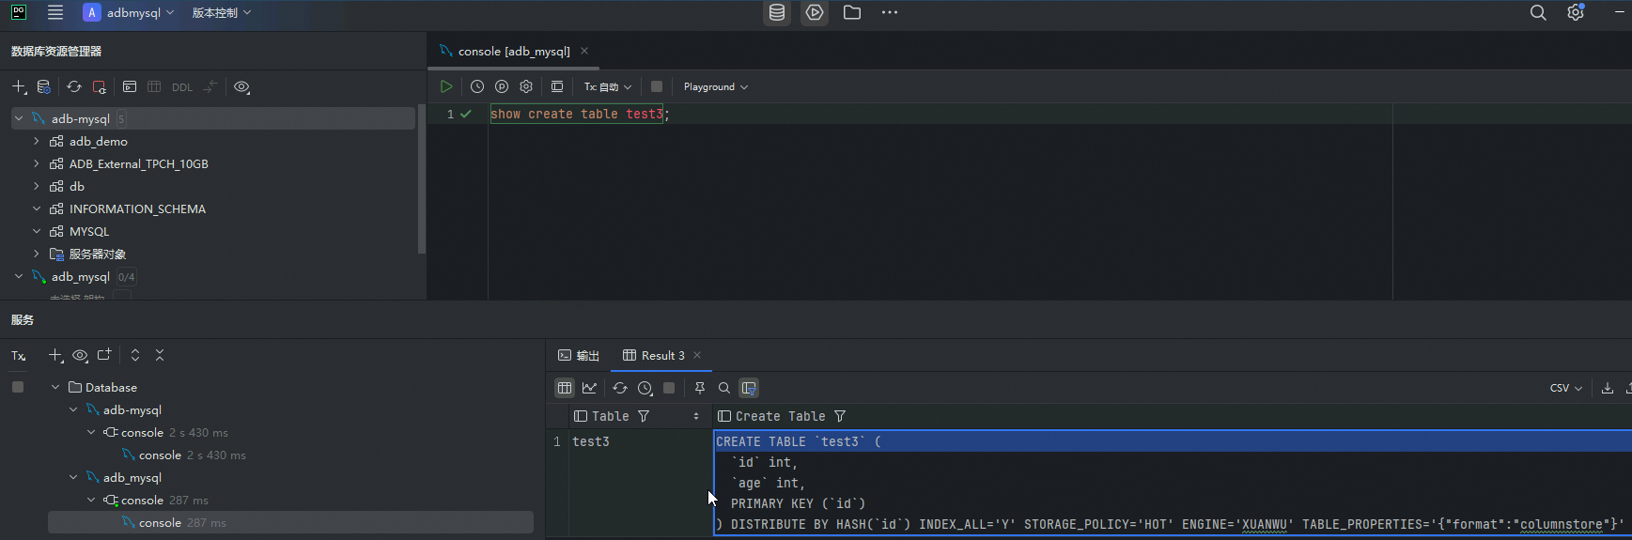Viewport: 1632px width, 540px height.
Task: Open the Tx transaction mode dropdown
Action: point(608,86)
